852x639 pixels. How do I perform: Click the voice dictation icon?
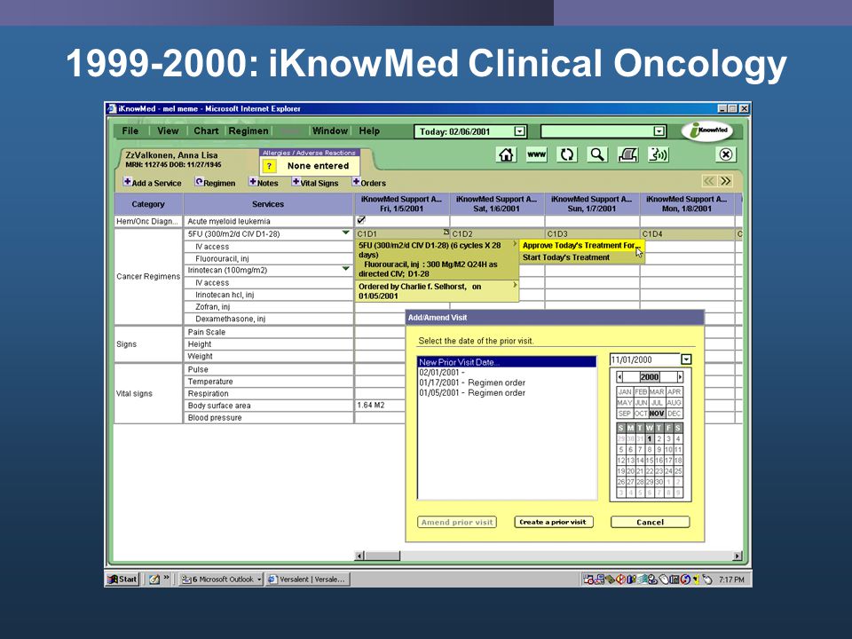[658, 154]
